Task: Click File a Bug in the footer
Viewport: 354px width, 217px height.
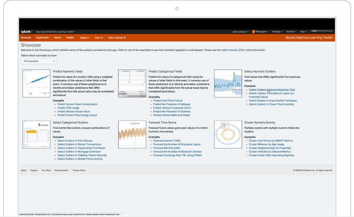Action: 46,171
